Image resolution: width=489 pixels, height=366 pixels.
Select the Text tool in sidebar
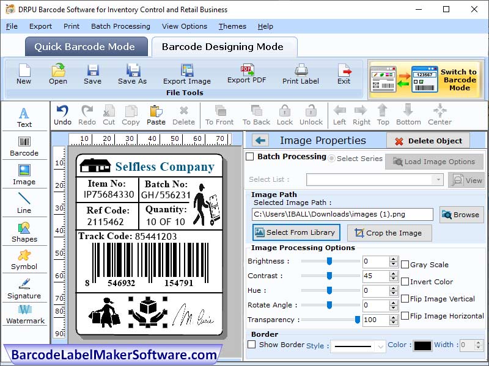24,117
